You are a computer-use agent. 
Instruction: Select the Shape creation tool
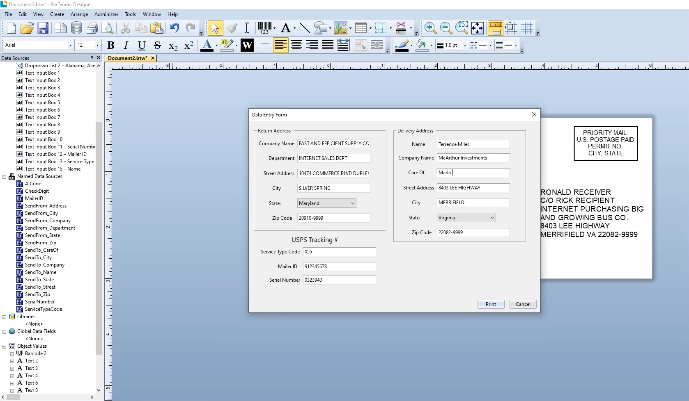320,28
